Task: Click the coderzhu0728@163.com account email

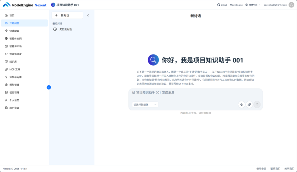Action: pos(276,5)
